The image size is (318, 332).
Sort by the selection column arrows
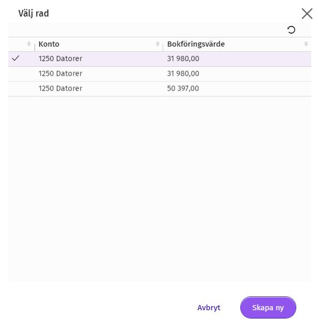click(x=29, y=44)
